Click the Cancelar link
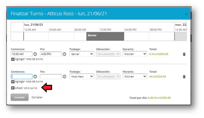 [x=37, y=97]
